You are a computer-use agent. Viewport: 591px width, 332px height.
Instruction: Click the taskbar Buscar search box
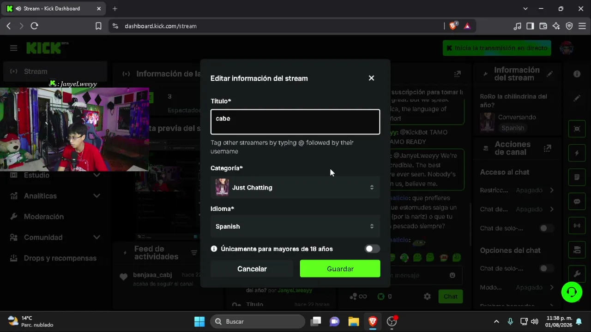[x=258, y=321]
